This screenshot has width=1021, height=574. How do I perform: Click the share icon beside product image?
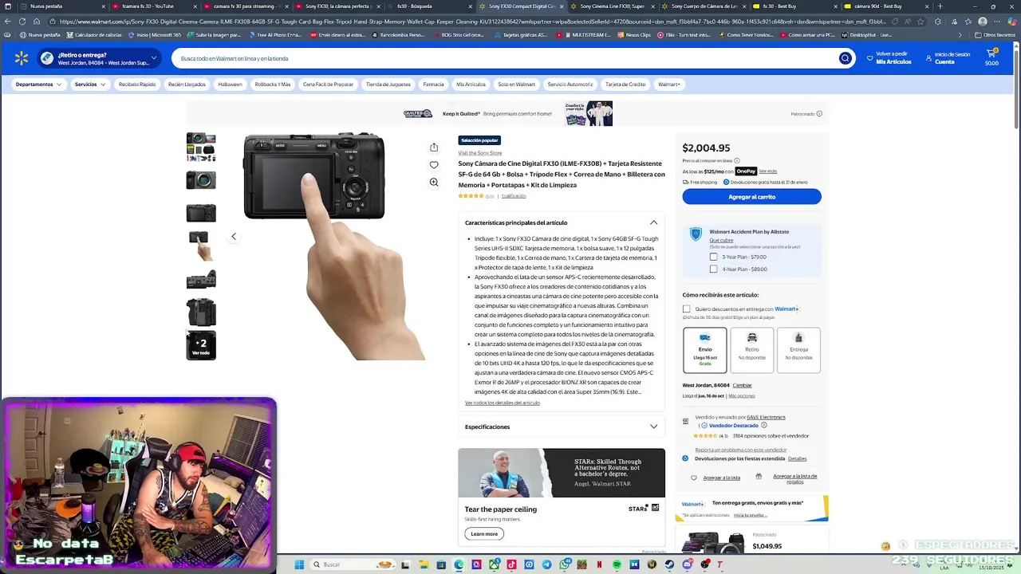pos(434,147)
